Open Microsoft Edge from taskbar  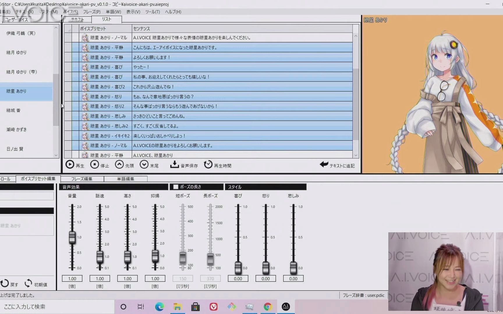[160, 307]
